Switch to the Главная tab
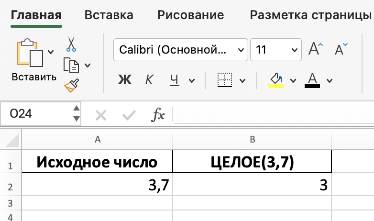Screen dimensions: 374x221 point(36,15)
